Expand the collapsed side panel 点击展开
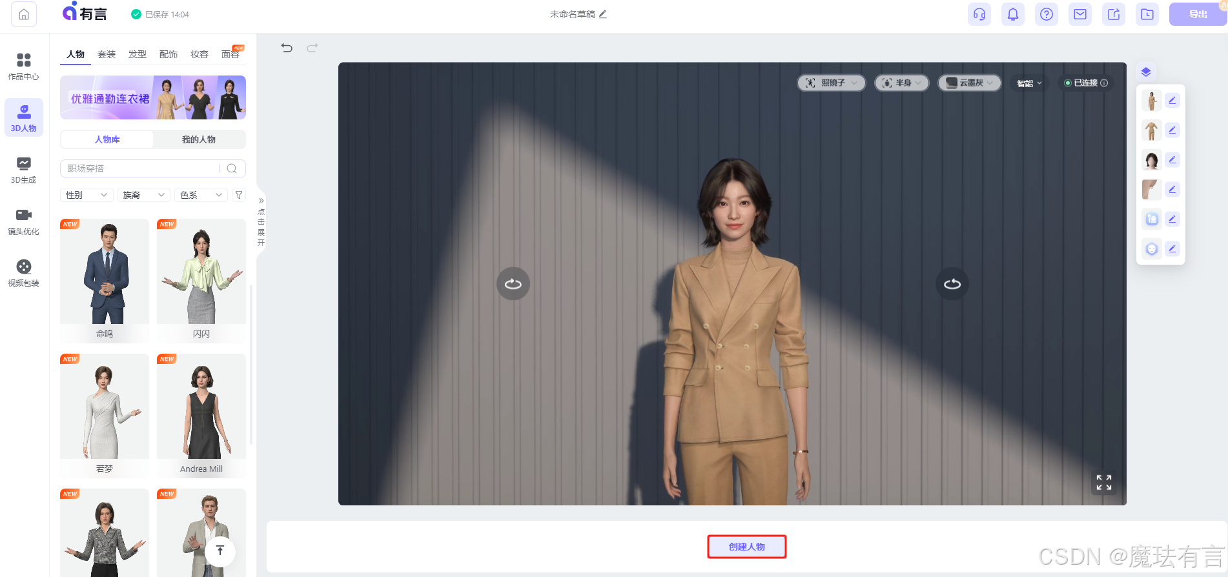This screenshot has height=577, width=1228. (261, 222)
